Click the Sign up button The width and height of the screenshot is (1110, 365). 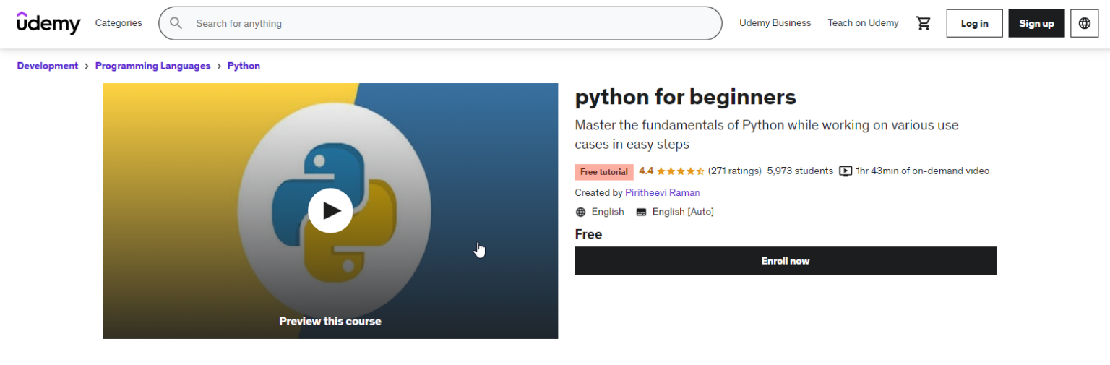(x=1036, y=23)
